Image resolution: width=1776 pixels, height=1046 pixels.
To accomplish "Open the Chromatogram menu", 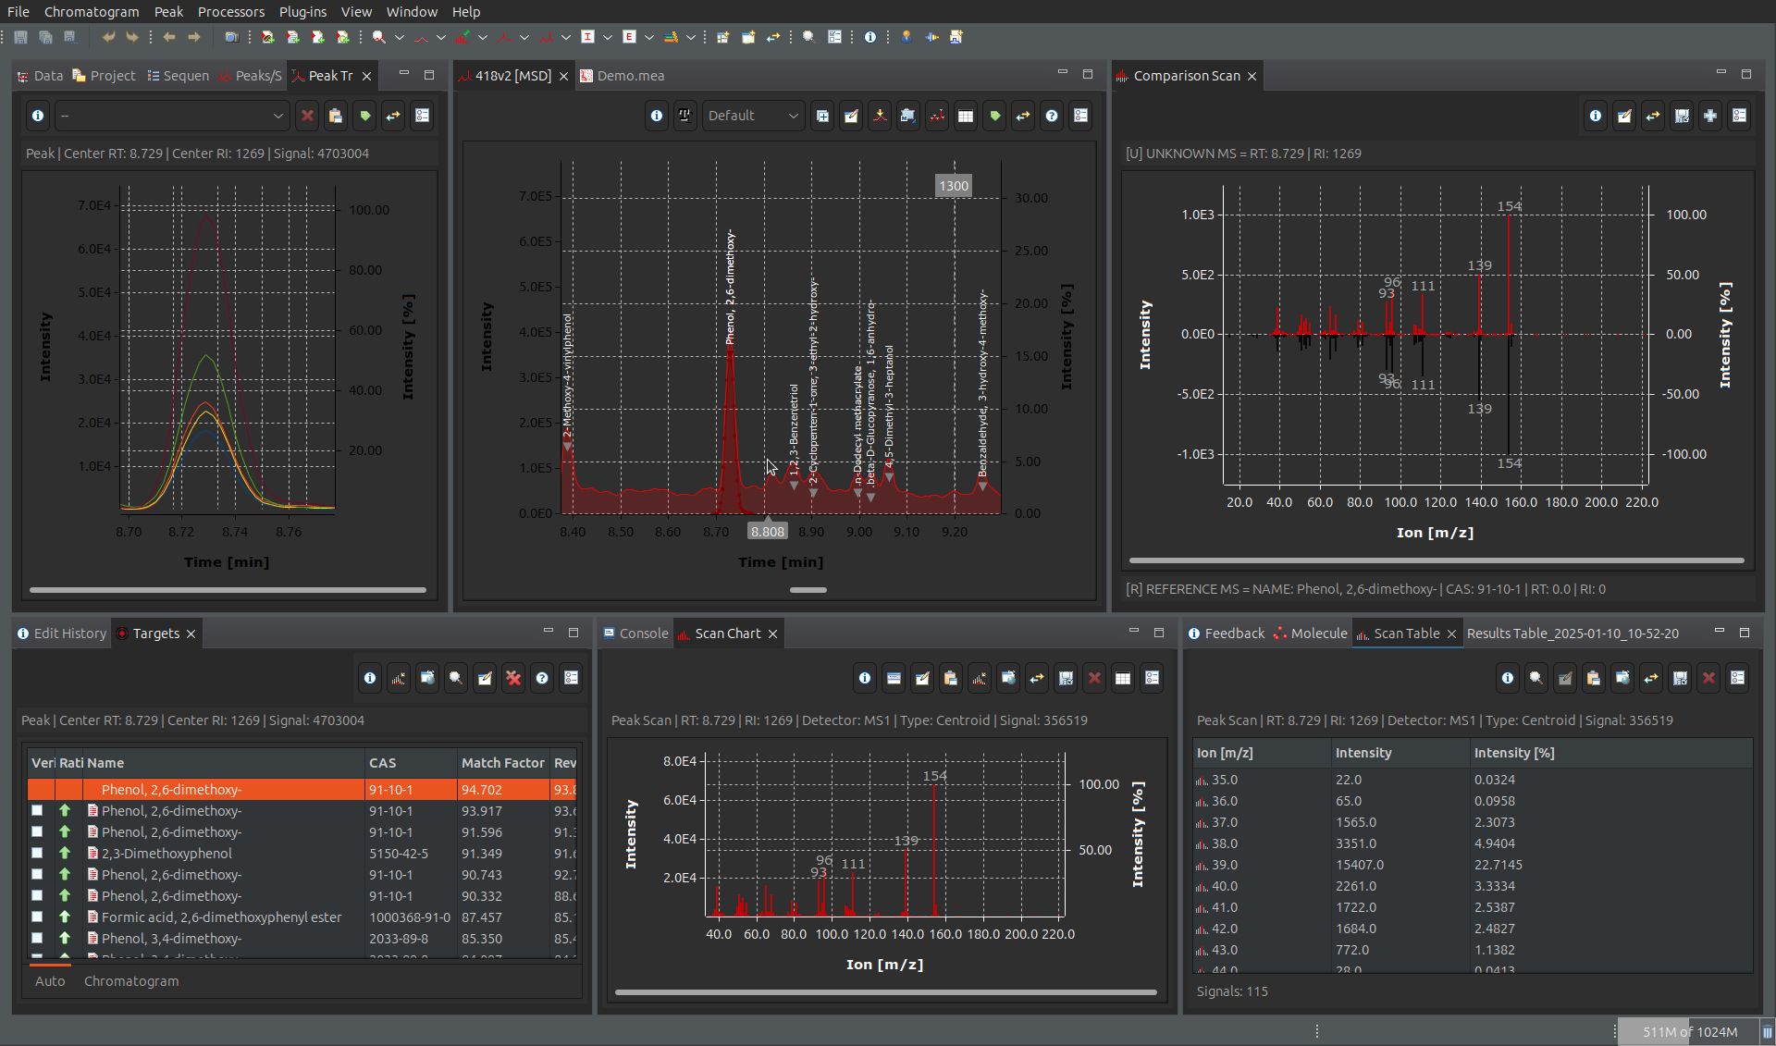I will [x=92, y=11].
